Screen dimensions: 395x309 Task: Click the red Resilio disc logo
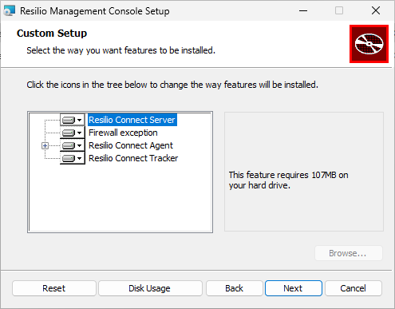[369, 44]
